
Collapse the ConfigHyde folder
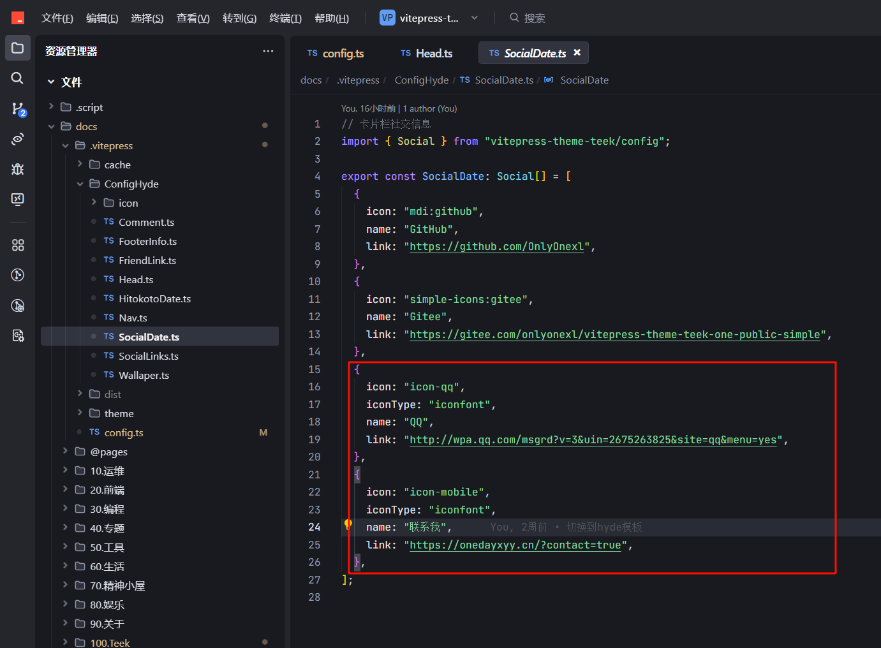[80, 184]
